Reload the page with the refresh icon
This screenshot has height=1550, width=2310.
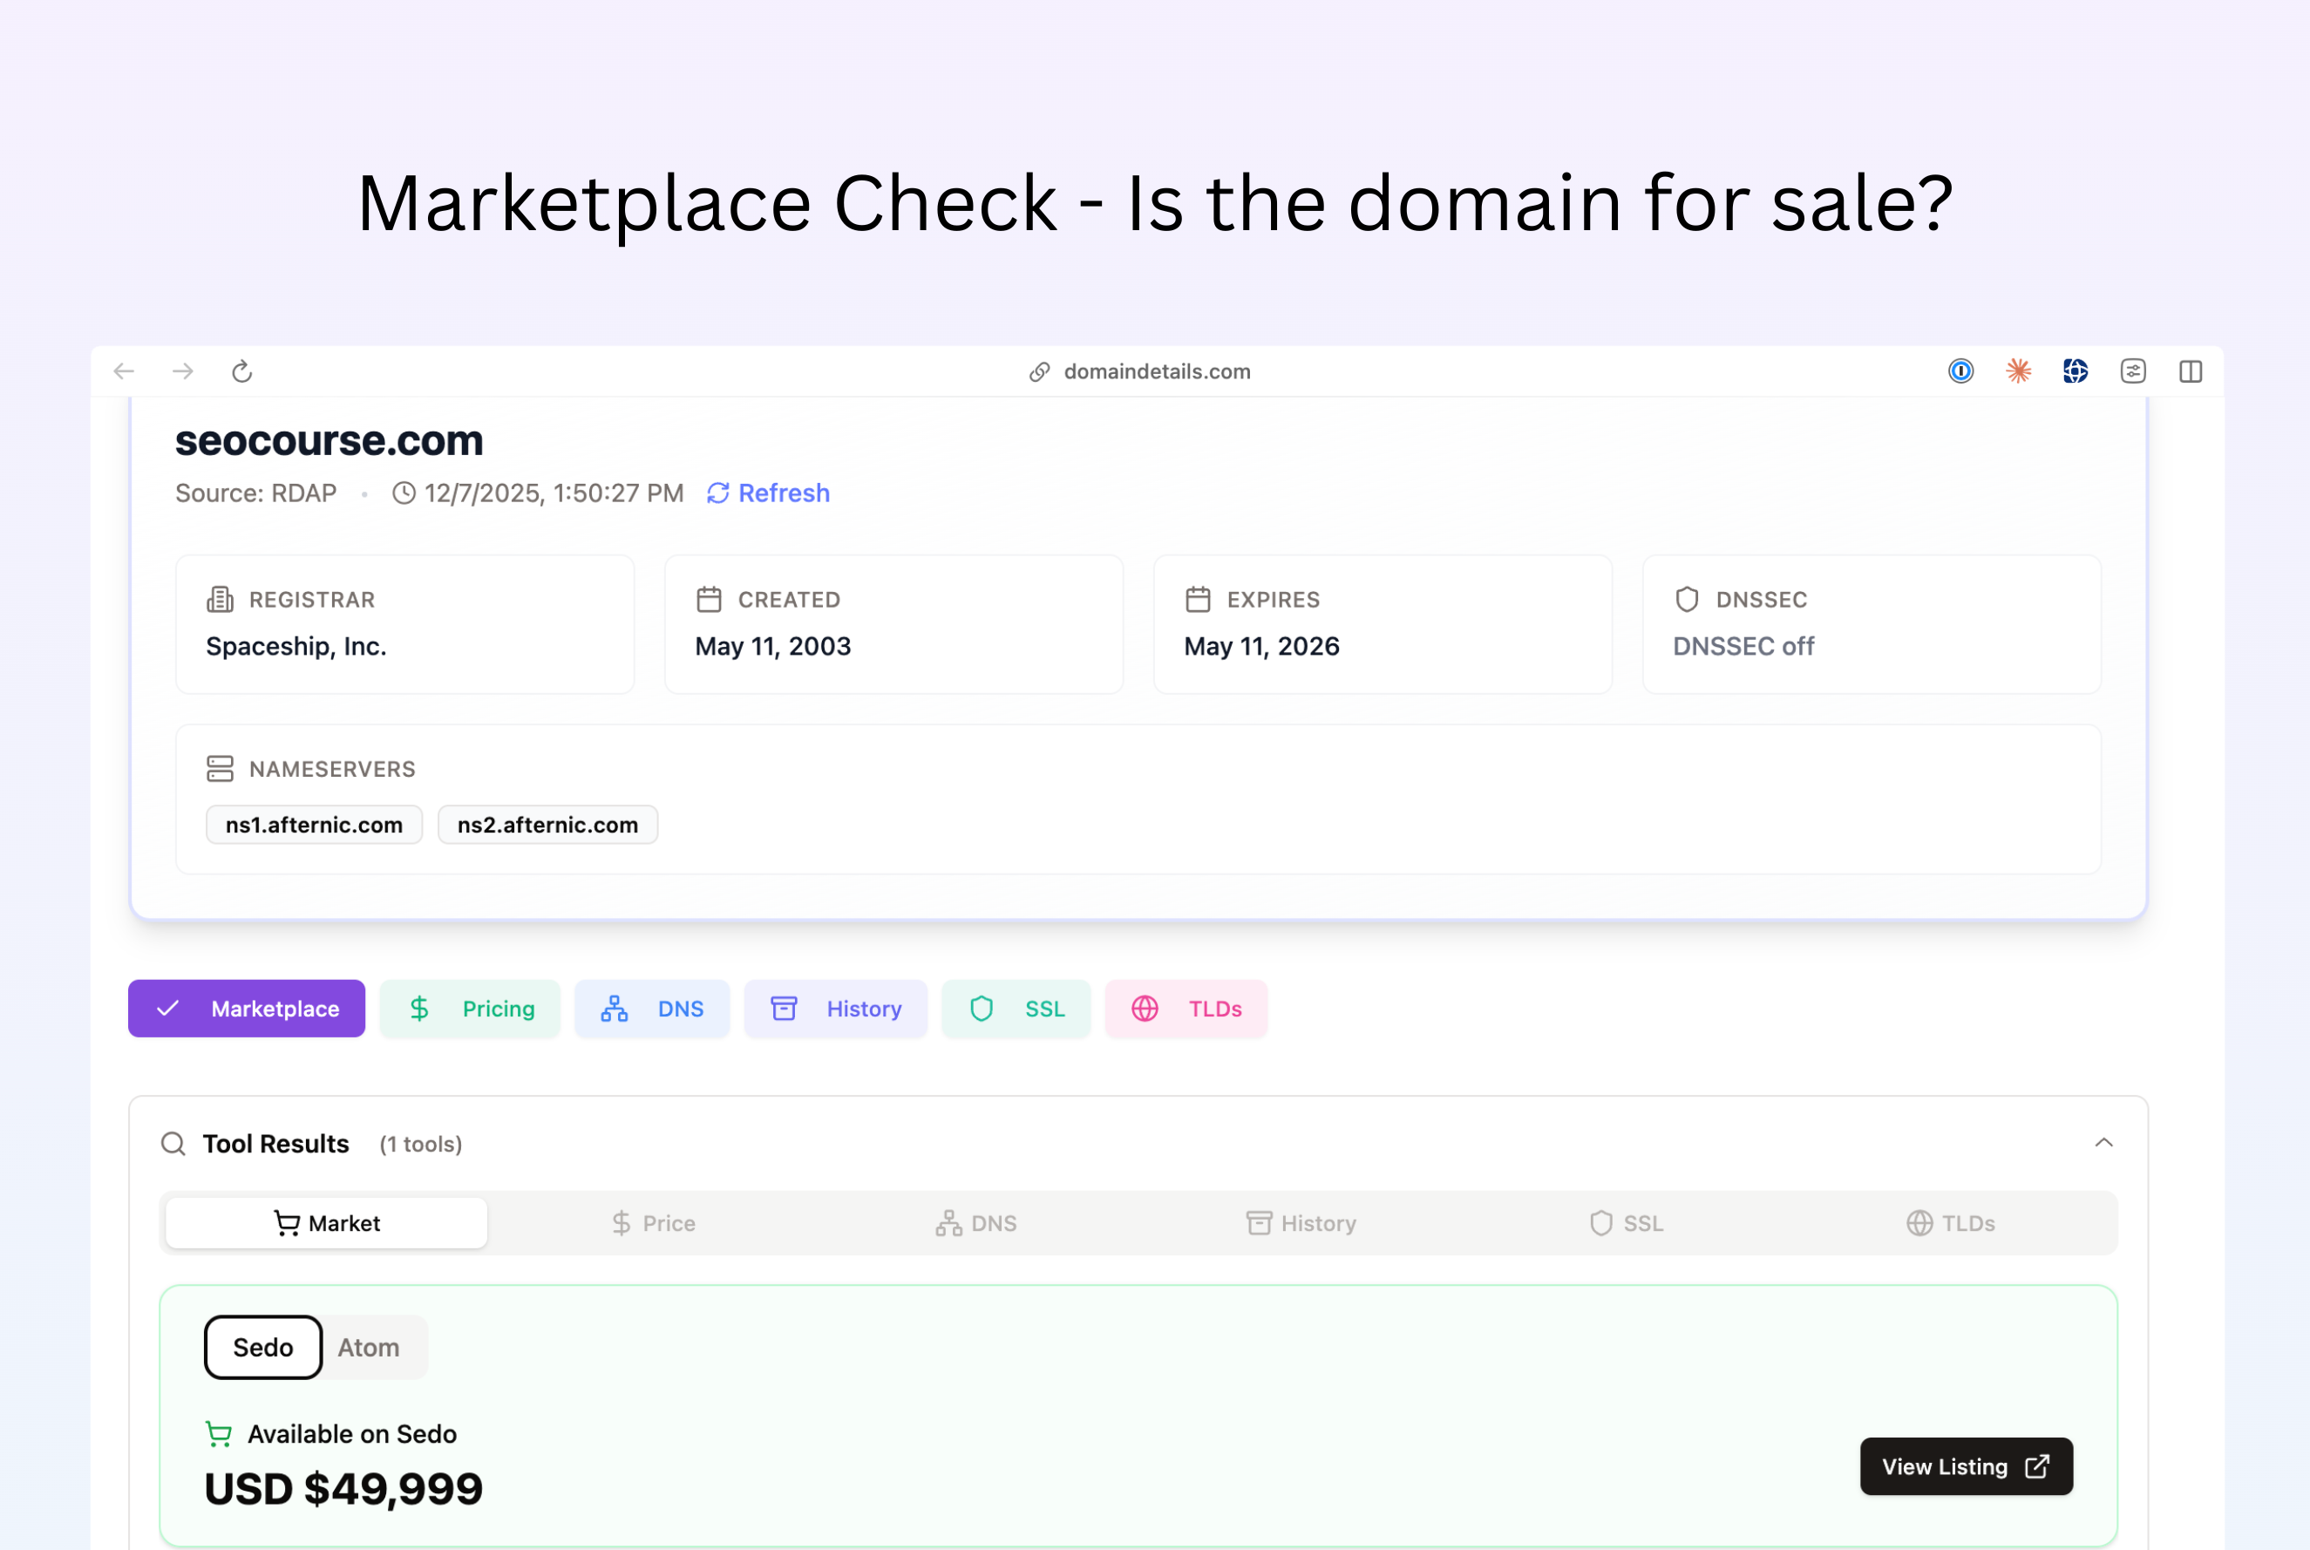click(242, 371)
